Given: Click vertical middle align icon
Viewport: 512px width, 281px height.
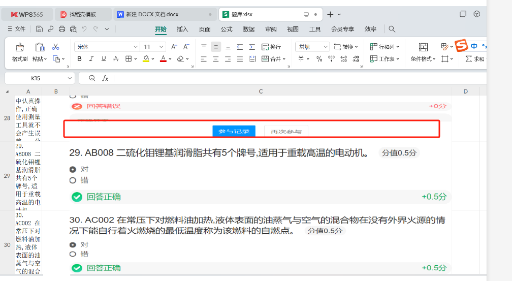Looking at the screenshot, I should pyautogui.click(x=216, y=47).
